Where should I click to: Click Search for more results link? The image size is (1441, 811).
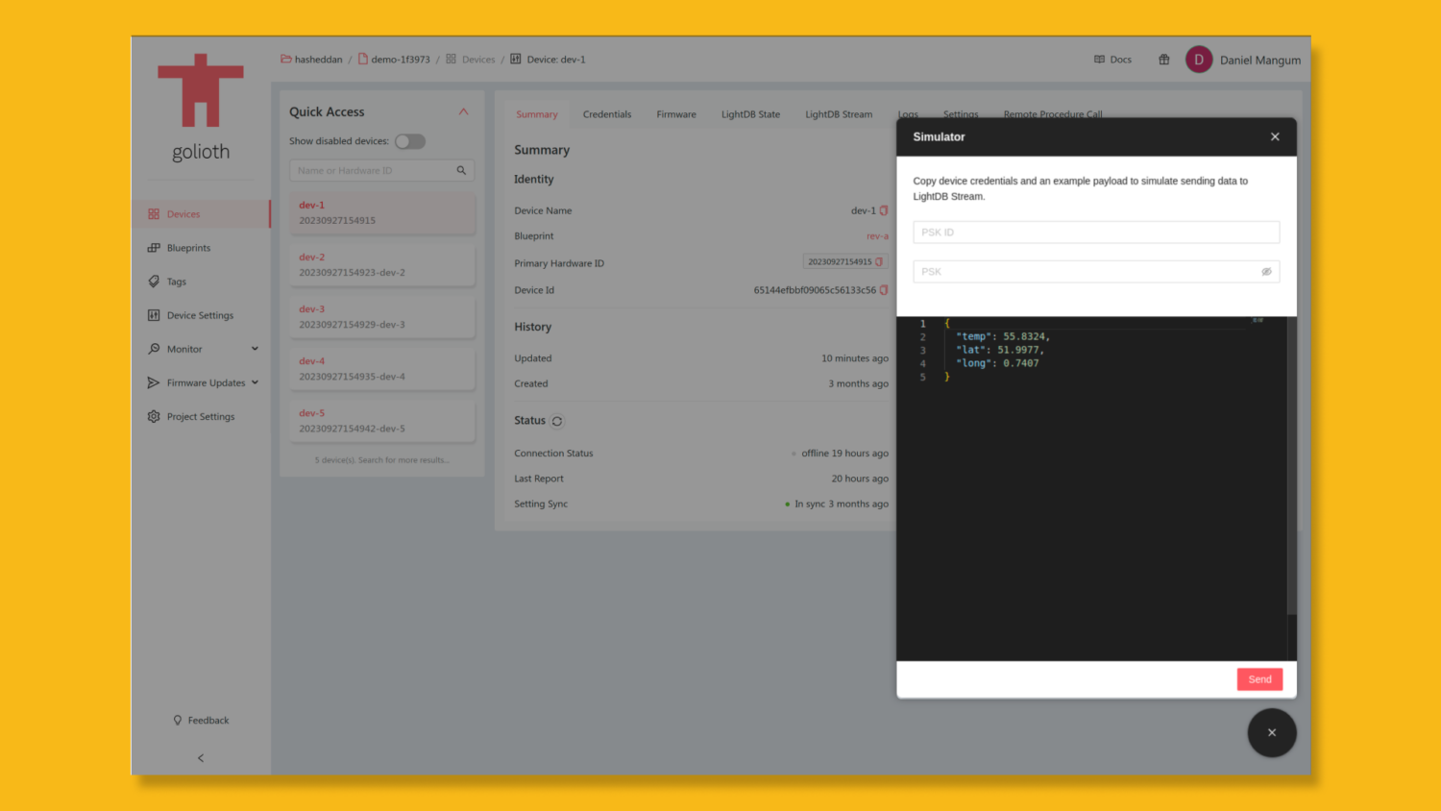pos(402,459)
